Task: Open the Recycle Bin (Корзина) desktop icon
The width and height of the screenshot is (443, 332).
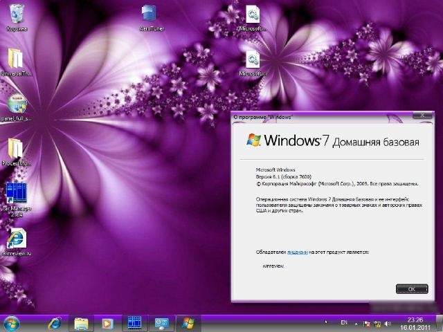Action: (x=17, y=15)
